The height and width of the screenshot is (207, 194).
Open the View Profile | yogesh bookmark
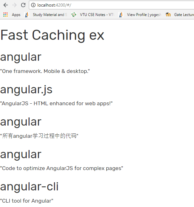(144, 15)
